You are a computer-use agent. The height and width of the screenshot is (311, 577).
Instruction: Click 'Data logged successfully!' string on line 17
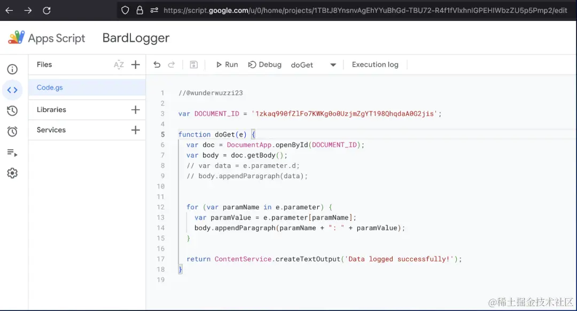(x=399, y=259)
